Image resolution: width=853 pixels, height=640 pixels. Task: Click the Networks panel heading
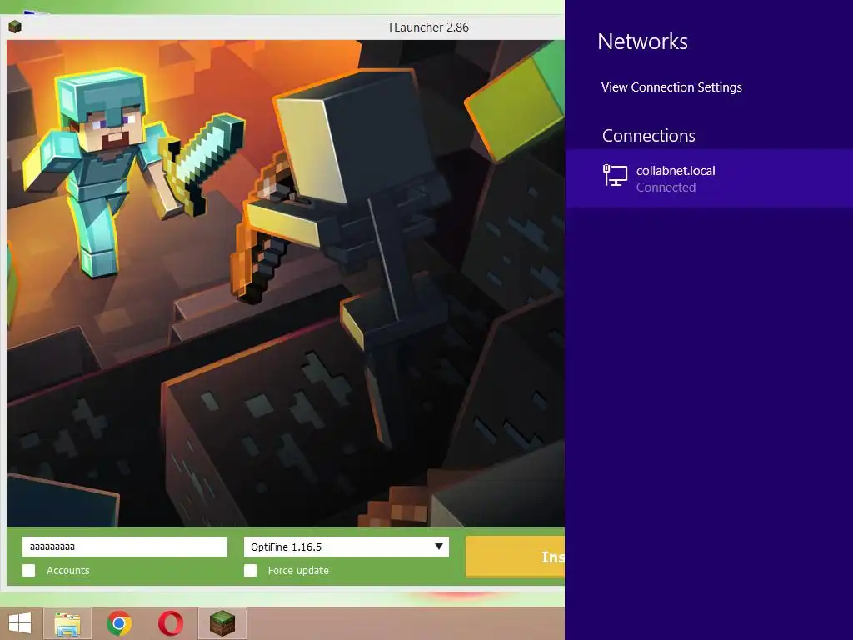(642, 42)
